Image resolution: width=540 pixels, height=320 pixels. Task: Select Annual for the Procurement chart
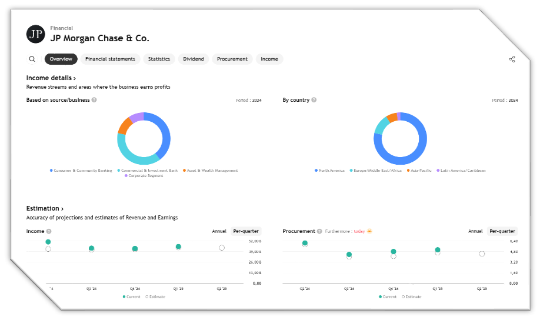[x=475, y=231]
